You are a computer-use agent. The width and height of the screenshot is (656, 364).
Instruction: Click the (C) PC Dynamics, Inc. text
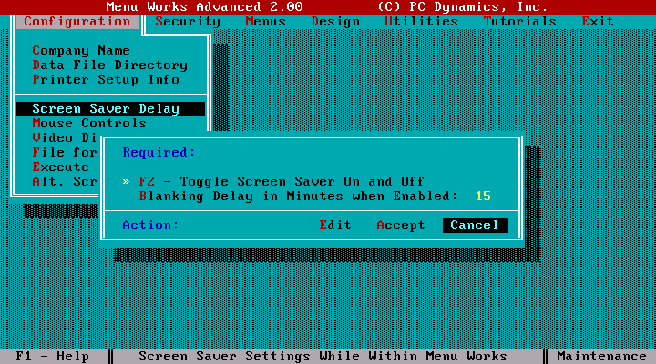pyautogui.click(x=462, y=6)
